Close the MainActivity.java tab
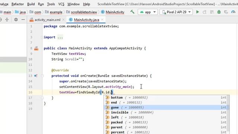This screenshot has width=238, height=134. coord(103,20)
